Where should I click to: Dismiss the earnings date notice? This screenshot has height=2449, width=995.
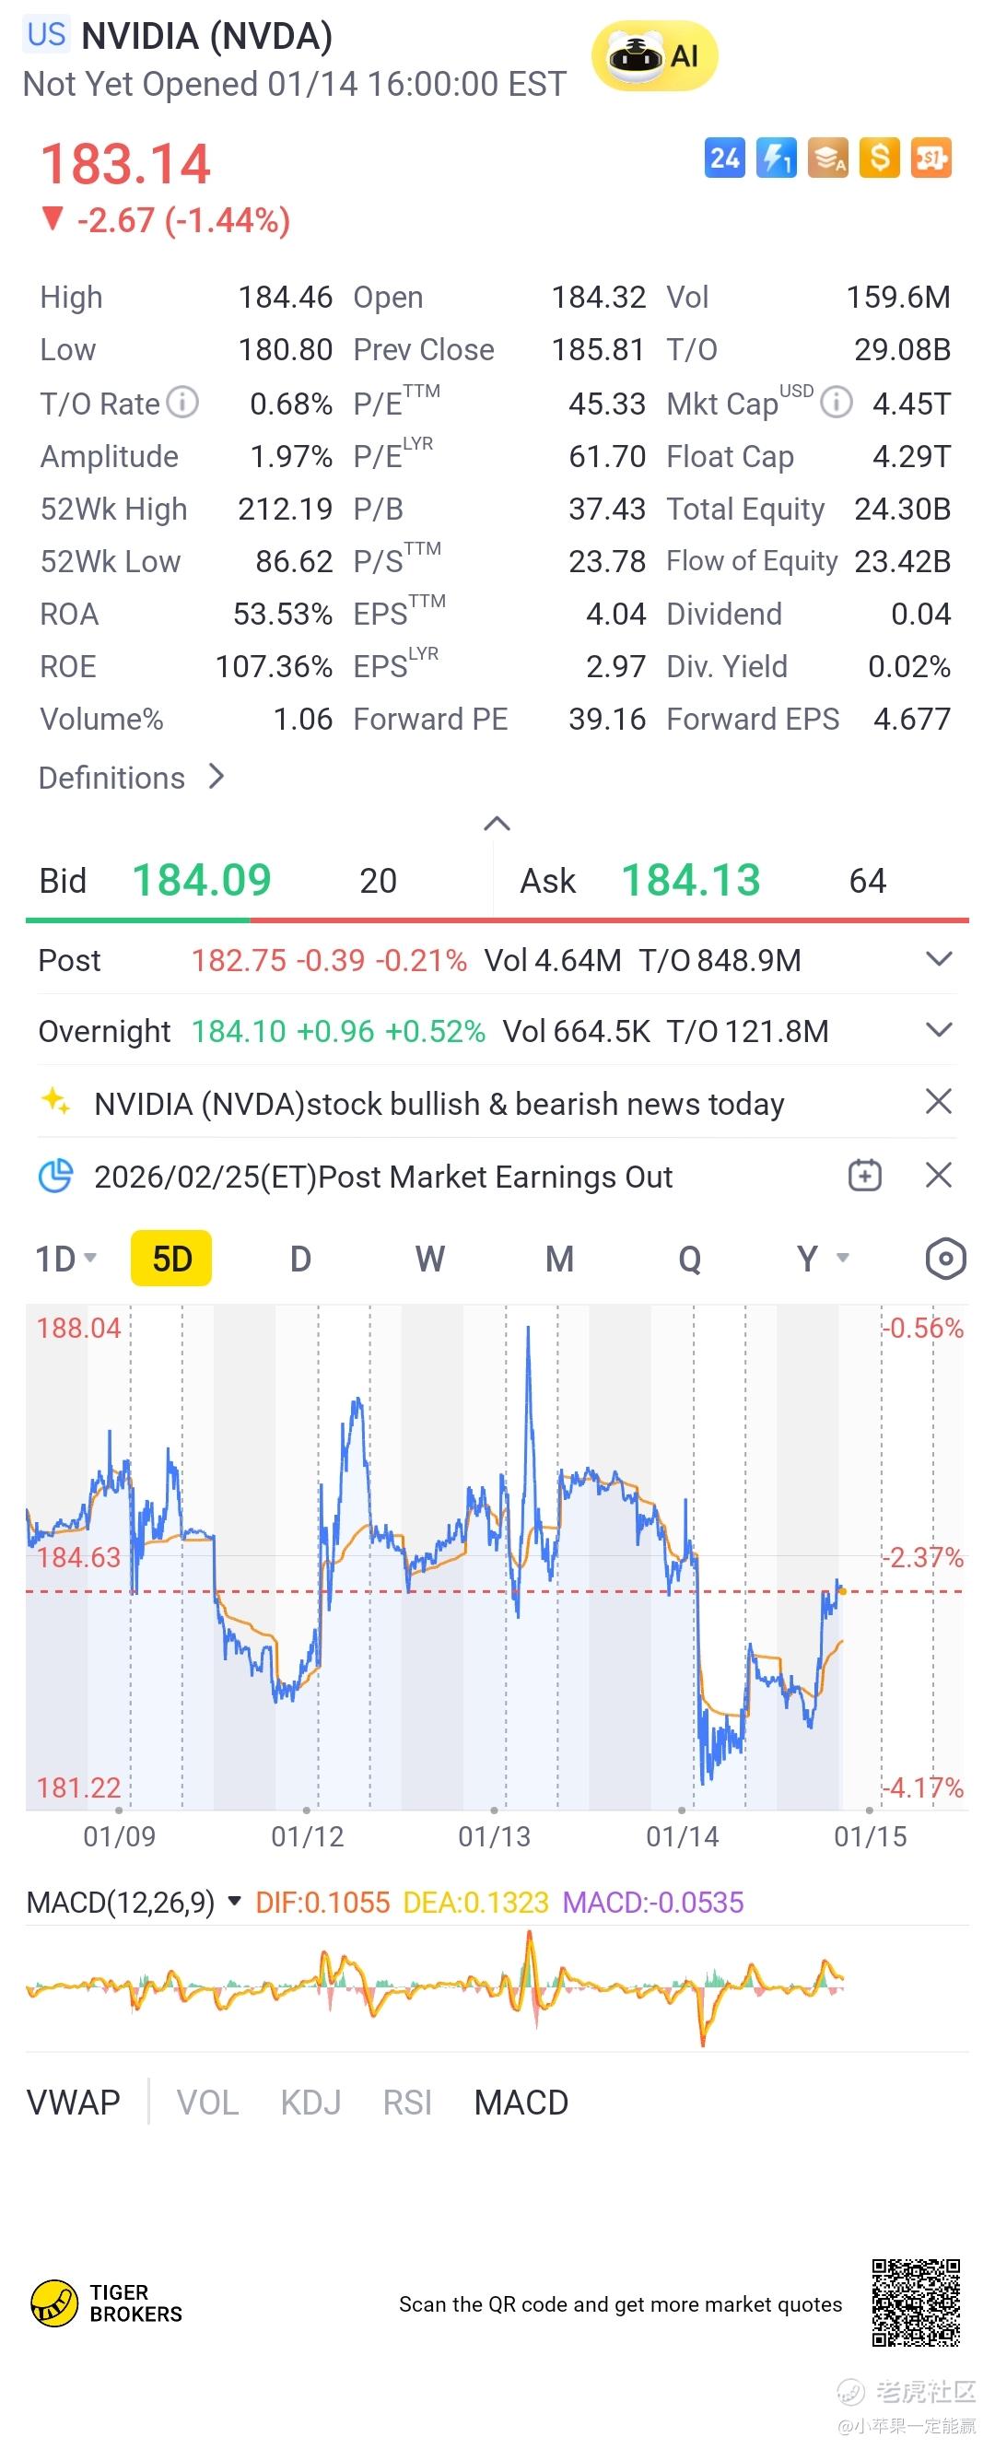pos(938,1176)
